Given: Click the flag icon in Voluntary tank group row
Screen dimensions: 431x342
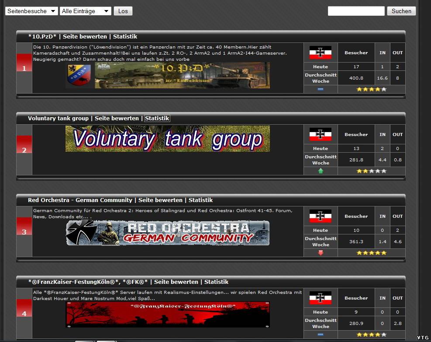Looking at the screenshot, I should point(321,134).
